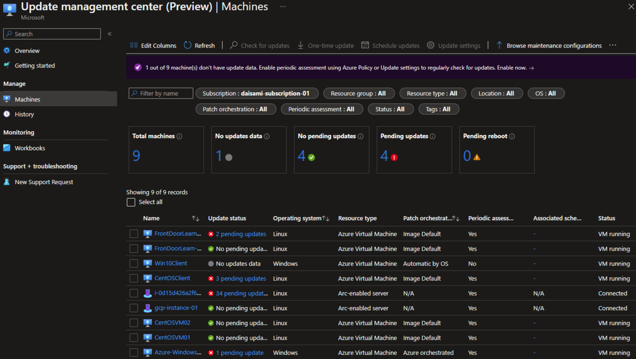636x359 pixels.
Task: Click the Schedule updates calendar icon
Action: pyautogui.click(x=365, y=46)
